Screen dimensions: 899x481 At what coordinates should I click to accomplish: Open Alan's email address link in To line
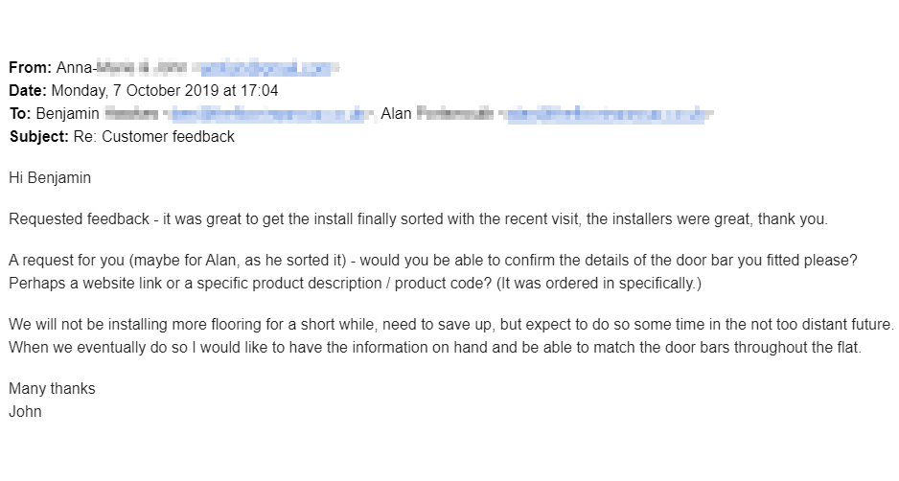pos(610,114)
